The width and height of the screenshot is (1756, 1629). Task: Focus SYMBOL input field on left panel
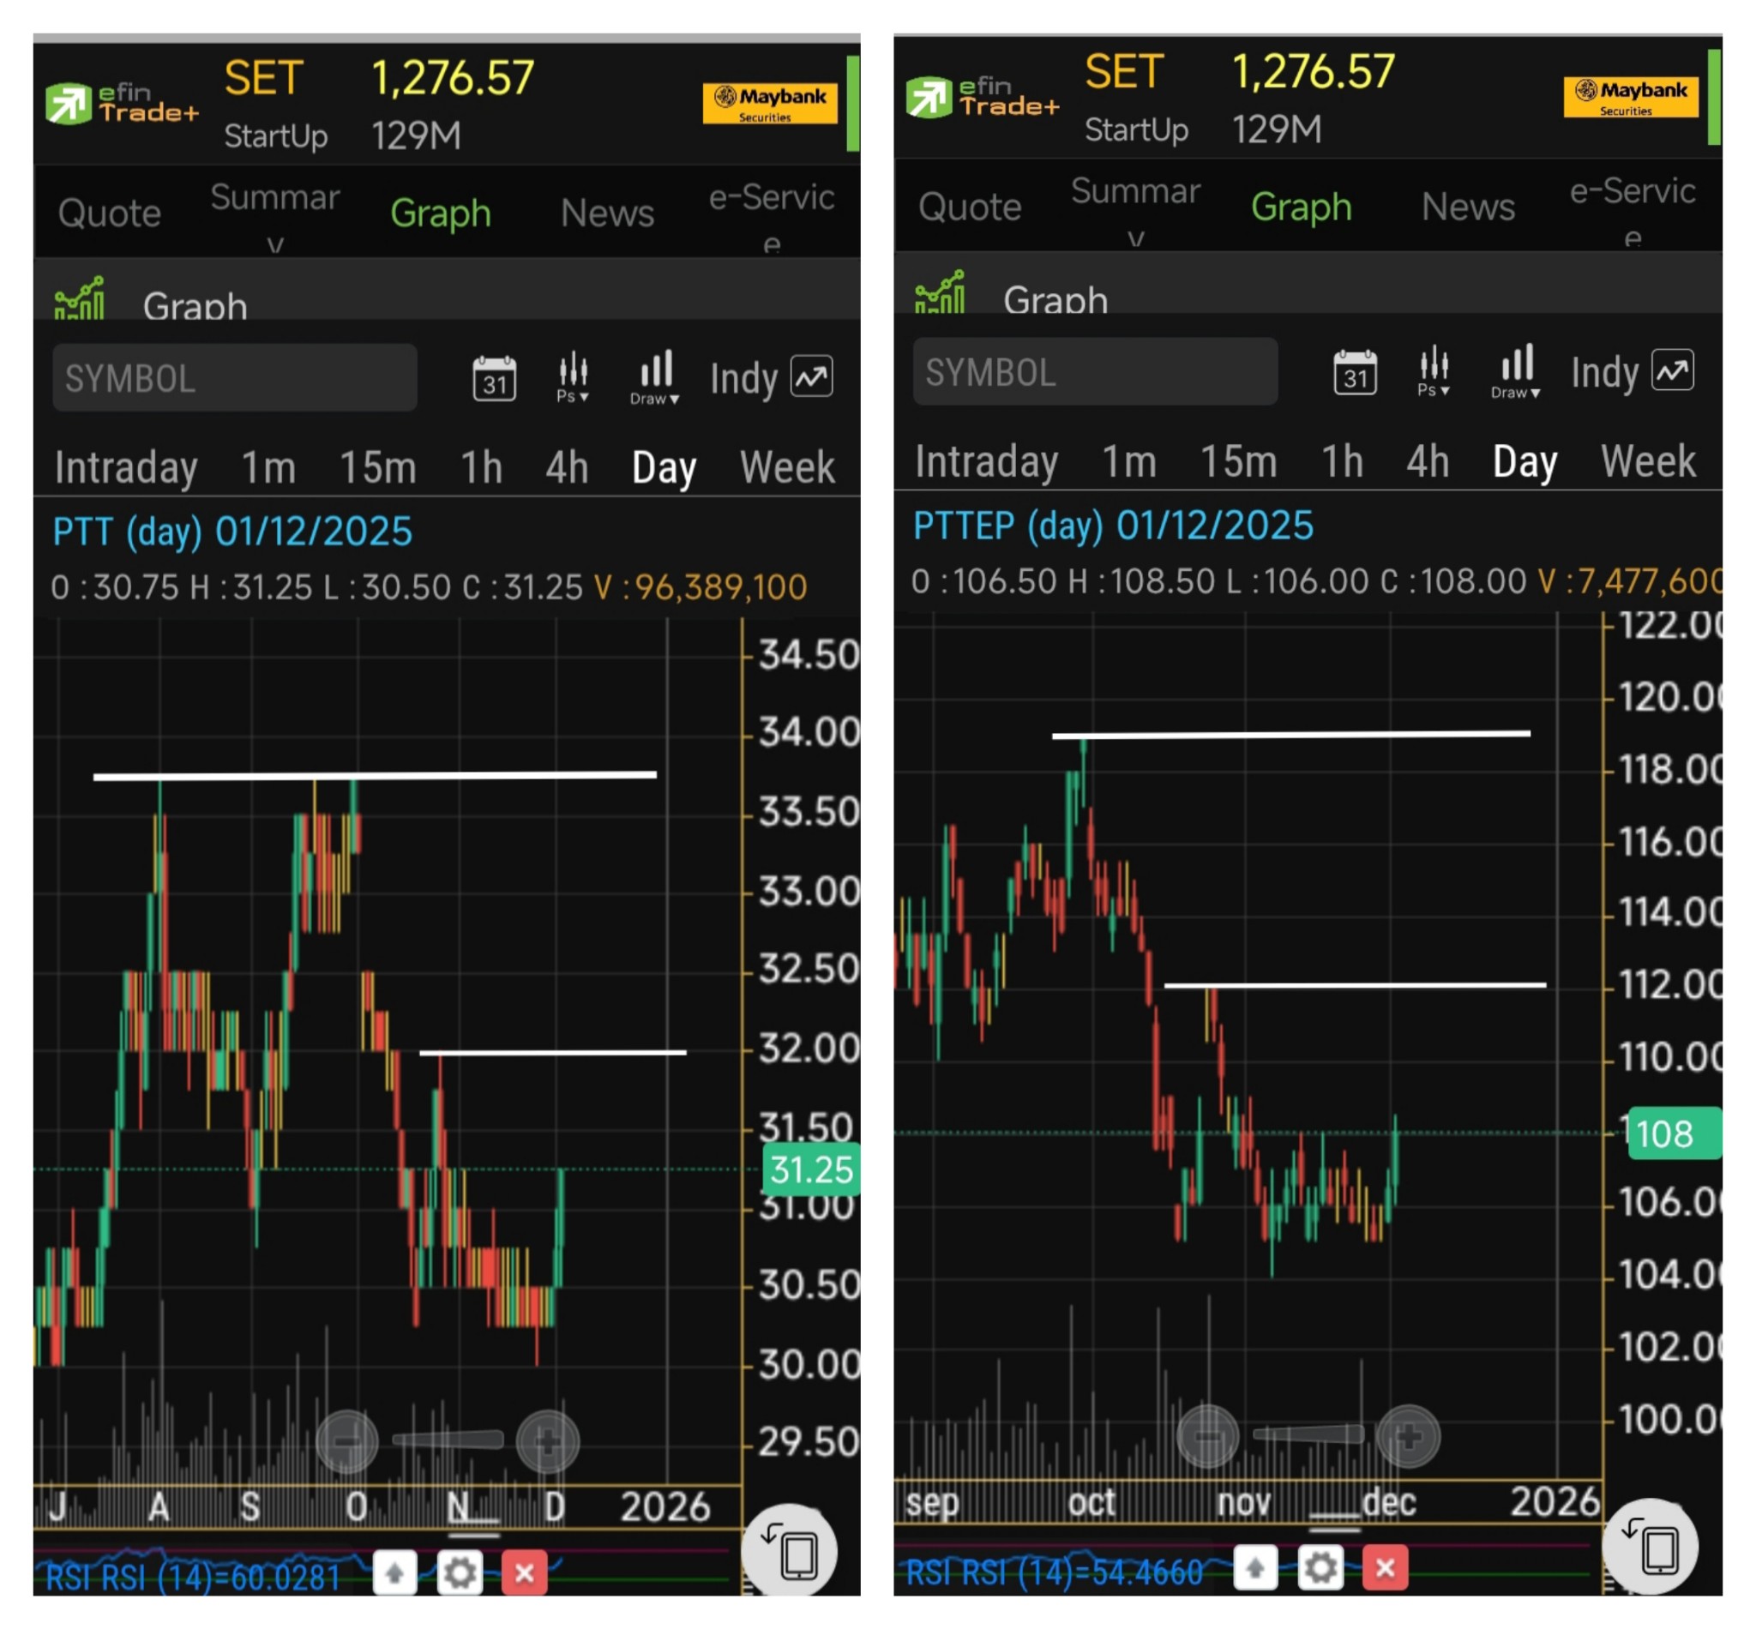pyautogui.click(x=234, y=378)
